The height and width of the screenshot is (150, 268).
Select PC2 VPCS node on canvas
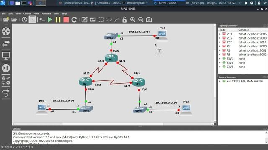pyautogui.click(x=42, y=109)
